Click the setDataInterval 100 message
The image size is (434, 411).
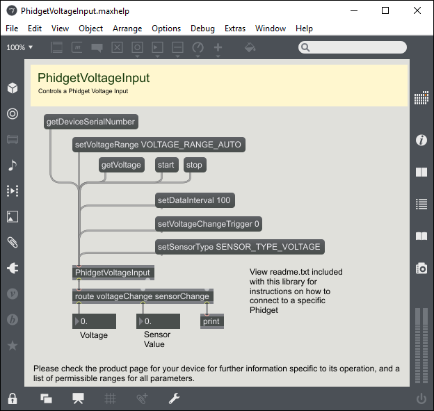[195, 200]
